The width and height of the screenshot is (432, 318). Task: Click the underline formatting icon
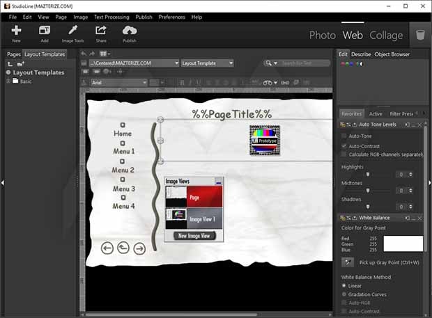[198, 83]
